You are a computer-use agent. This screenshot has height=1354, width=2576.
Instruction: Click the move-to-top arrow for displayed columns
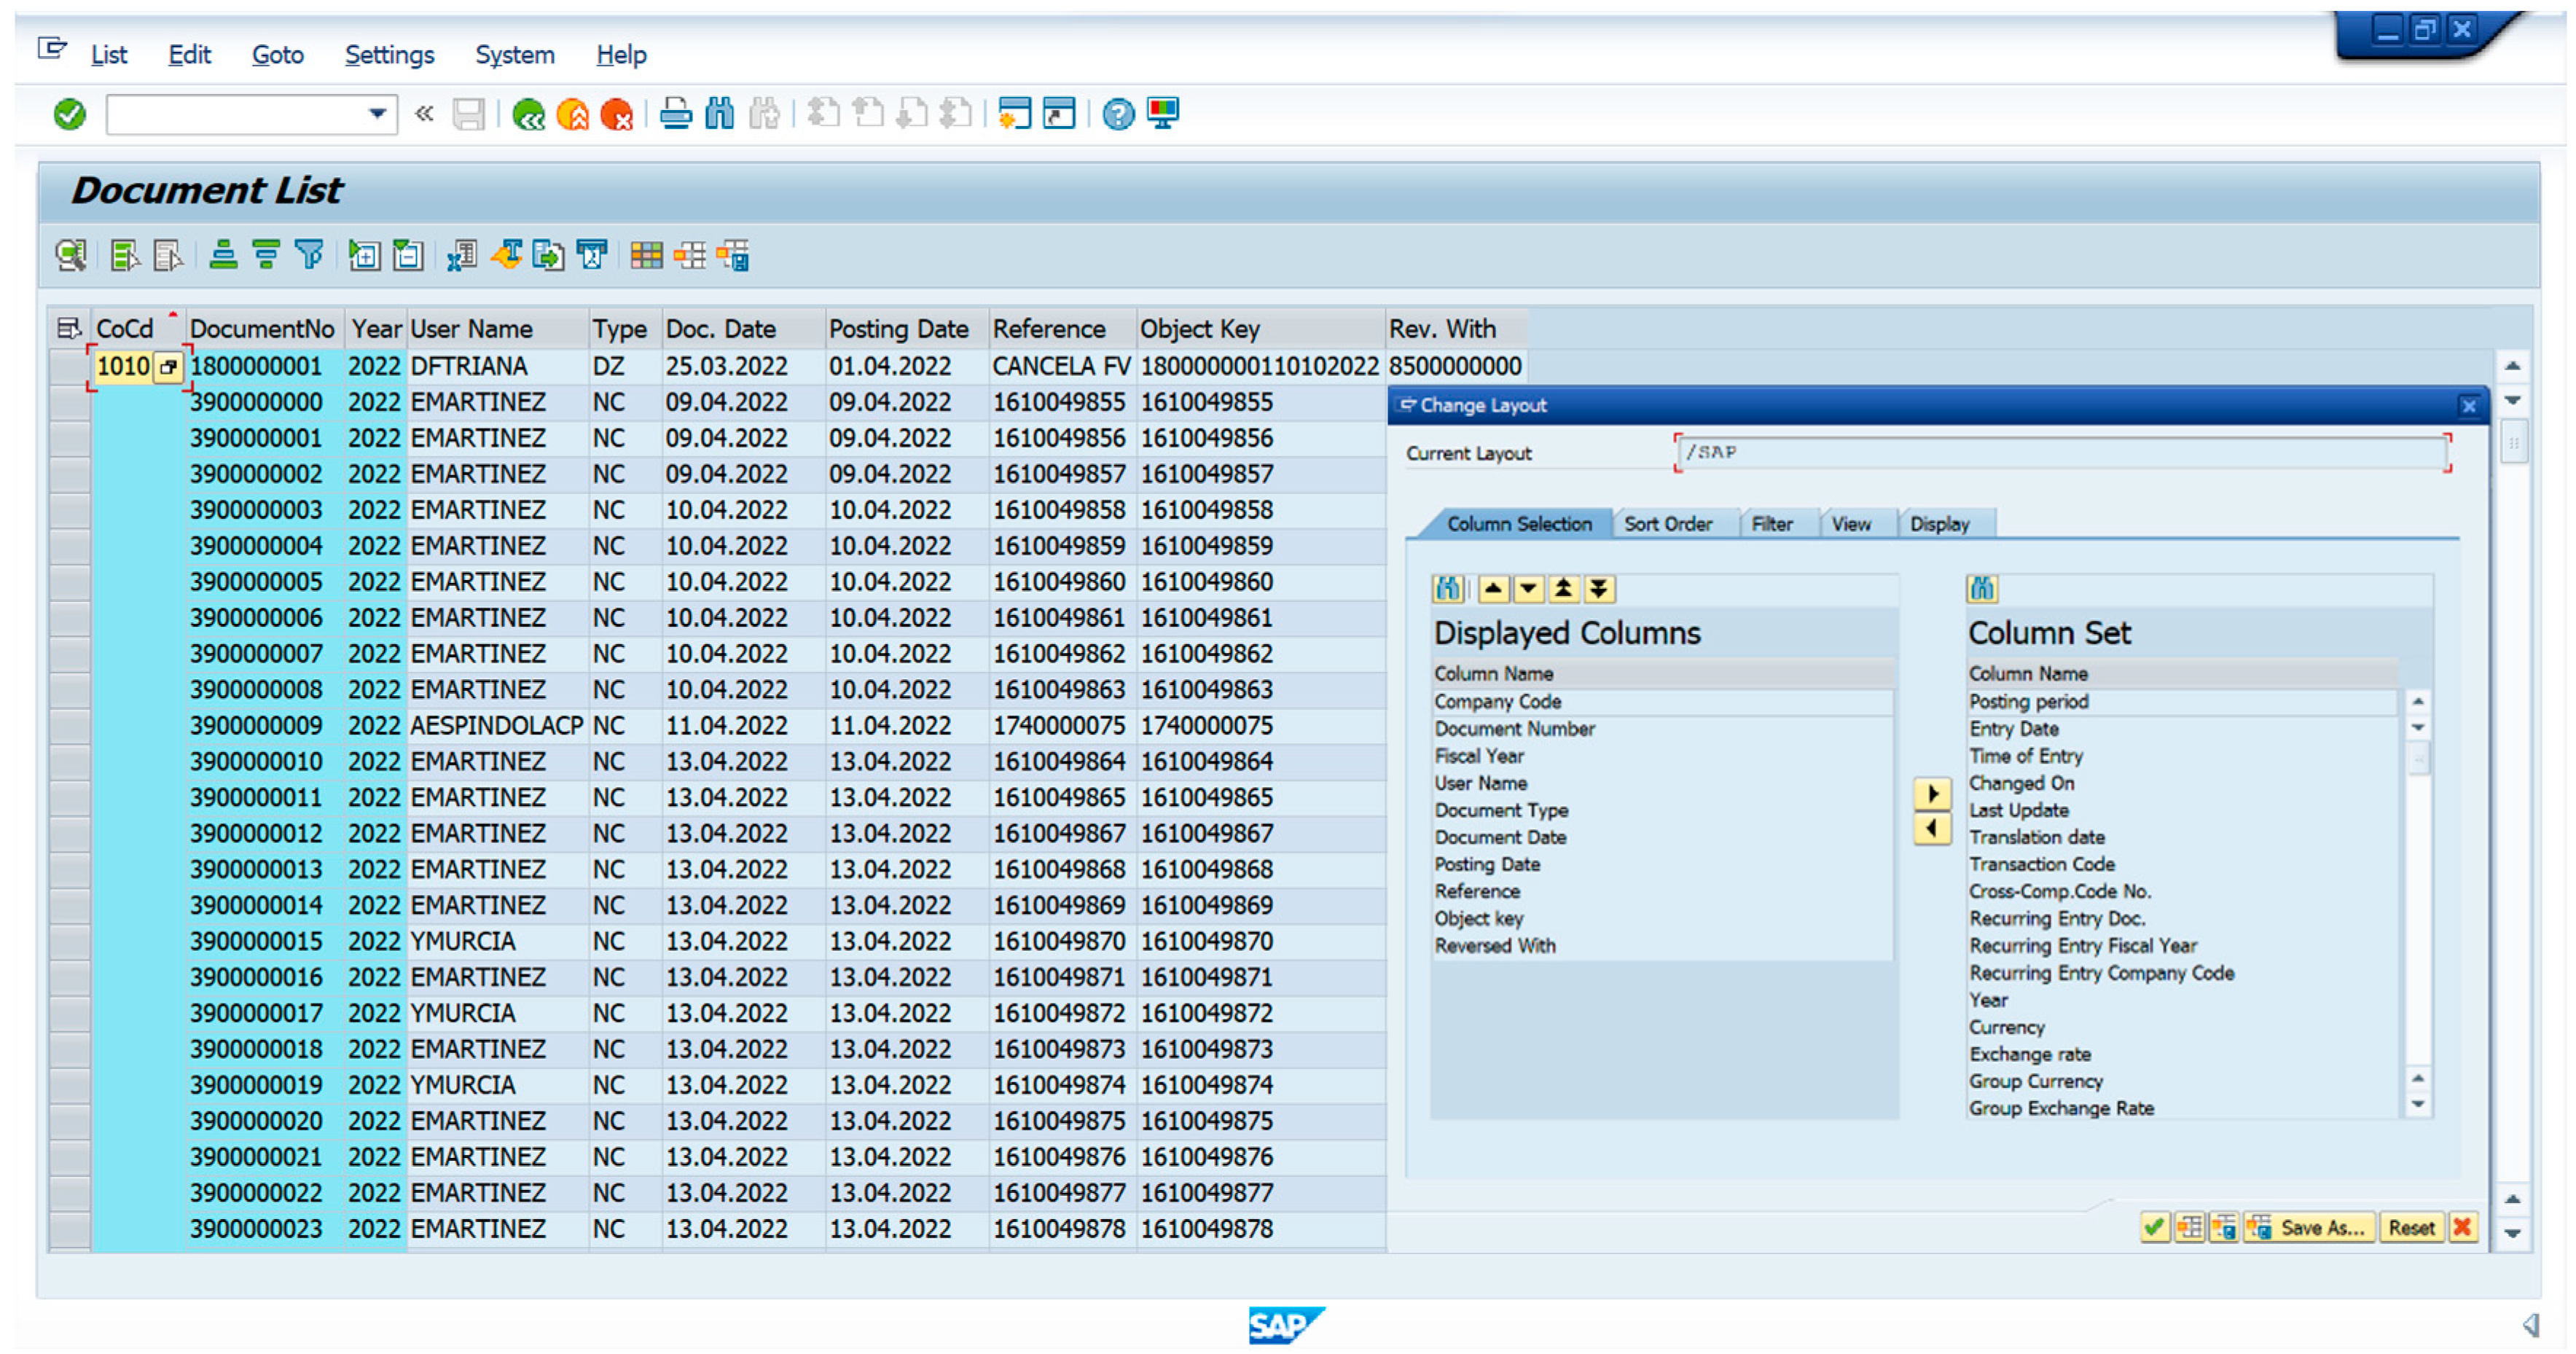click(1563, 589)
